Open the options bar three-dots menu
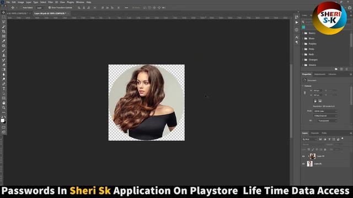This screenshot has height=198, width=353. [x=126, y=8]
